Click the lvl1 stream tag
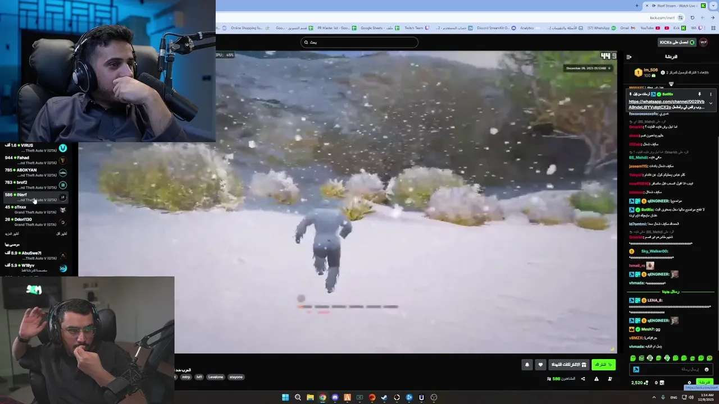 click(199, 377)
